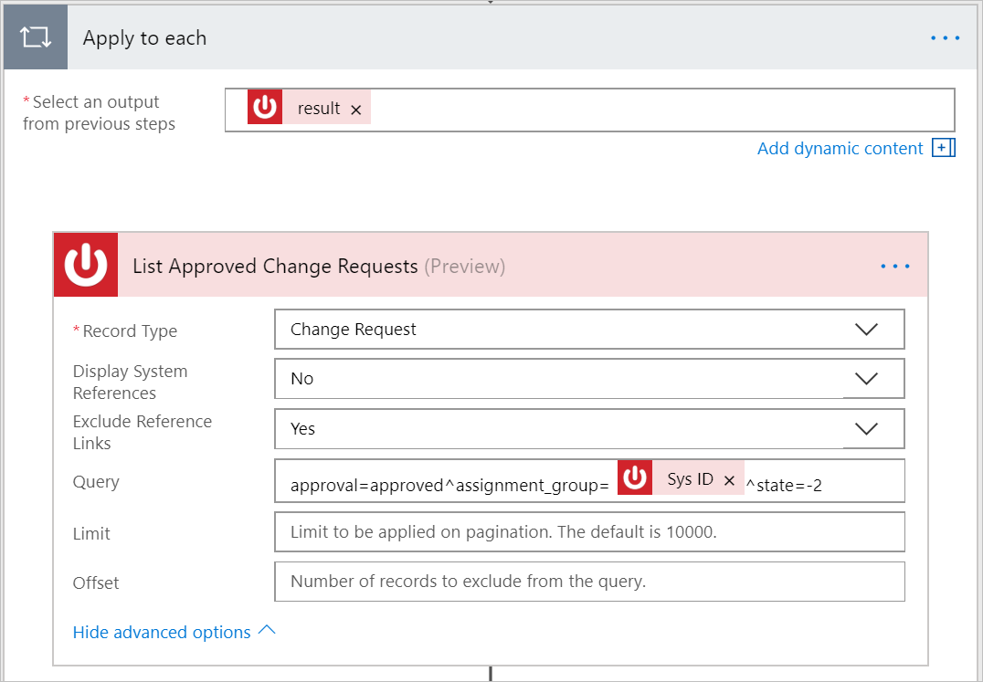Click the plus icon beside Add dynamic content
The image size is (983, 682).
943,148
